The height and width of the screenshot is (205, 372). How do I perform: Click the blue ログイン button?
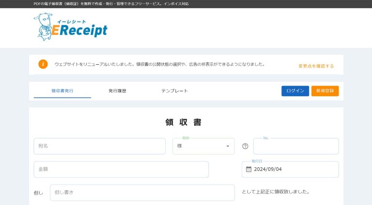[x=295, y=91]
